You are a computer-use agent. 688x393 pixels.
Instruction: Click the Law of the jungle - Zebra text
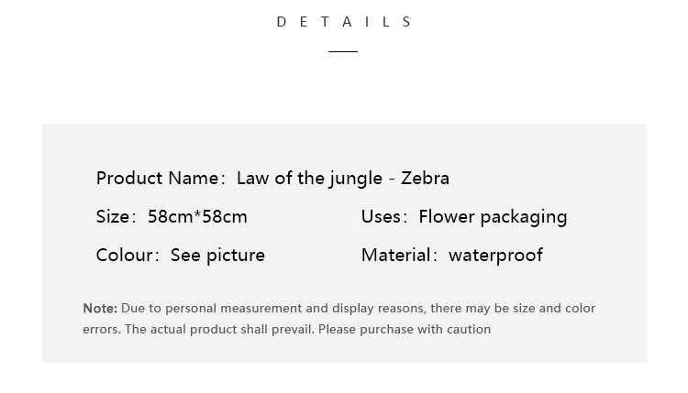click(343, 179)
